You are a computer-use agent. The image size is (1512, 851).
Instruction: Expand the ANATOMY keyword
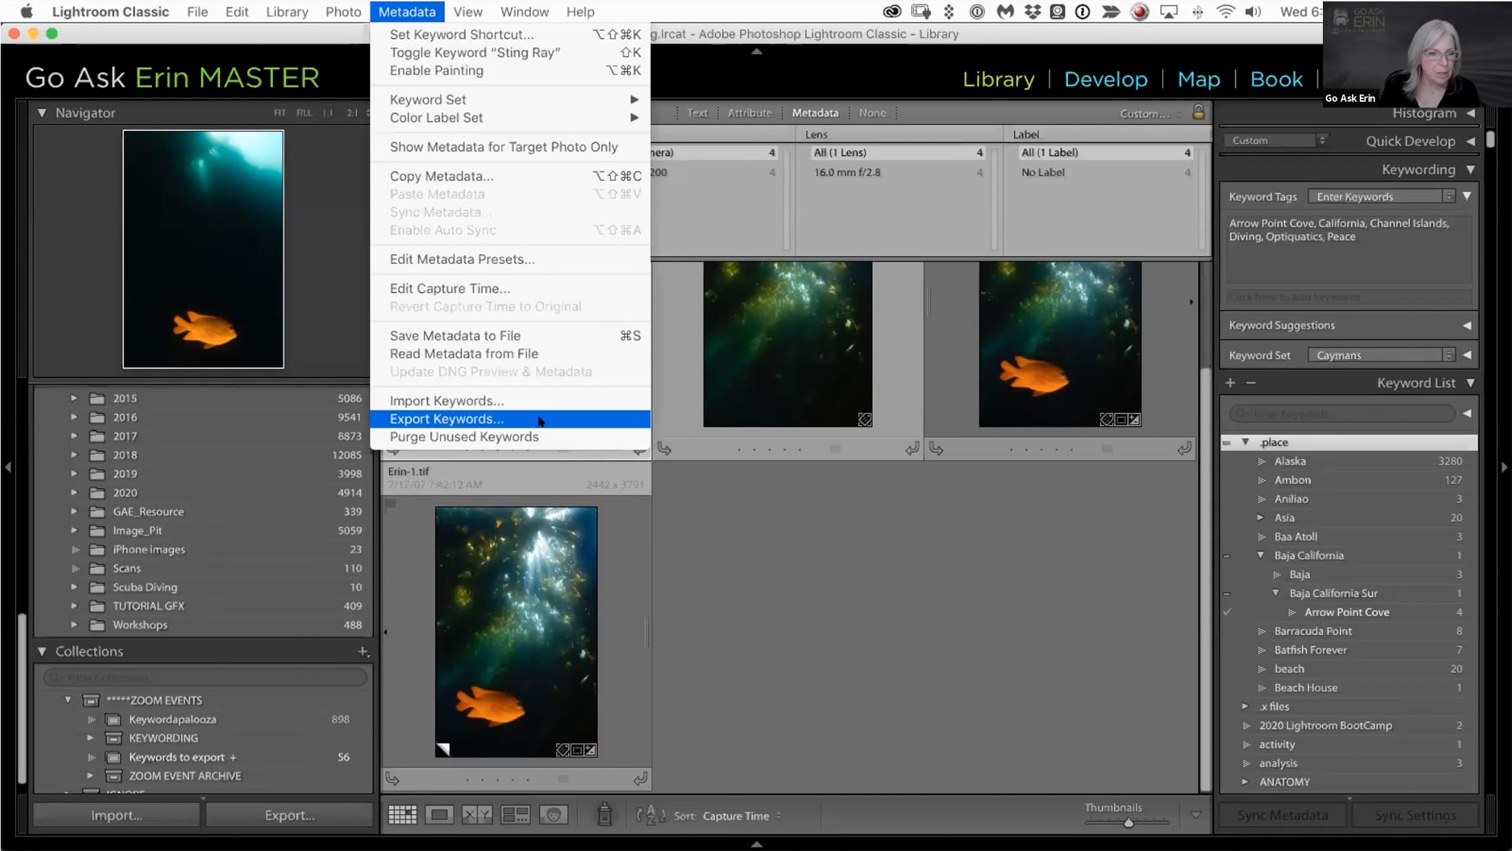1245,782
